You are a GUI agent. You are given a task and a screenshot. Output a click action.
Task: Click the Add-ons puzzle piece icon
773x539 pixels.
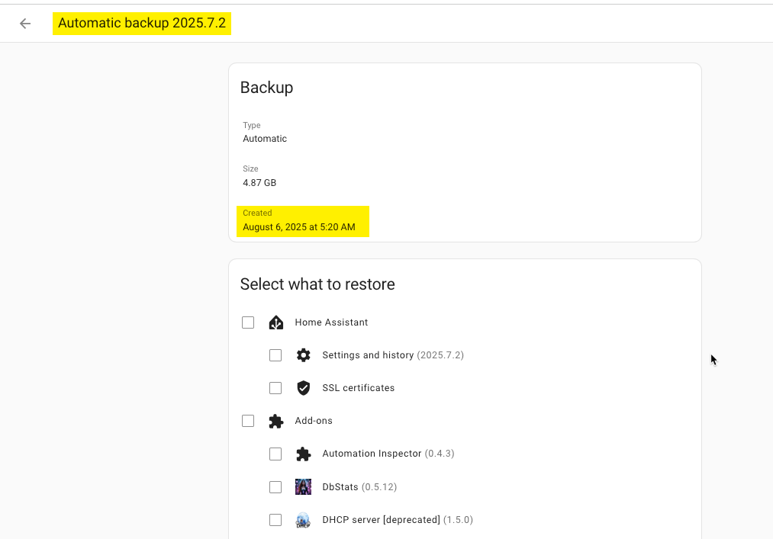[x=275, y=420]
